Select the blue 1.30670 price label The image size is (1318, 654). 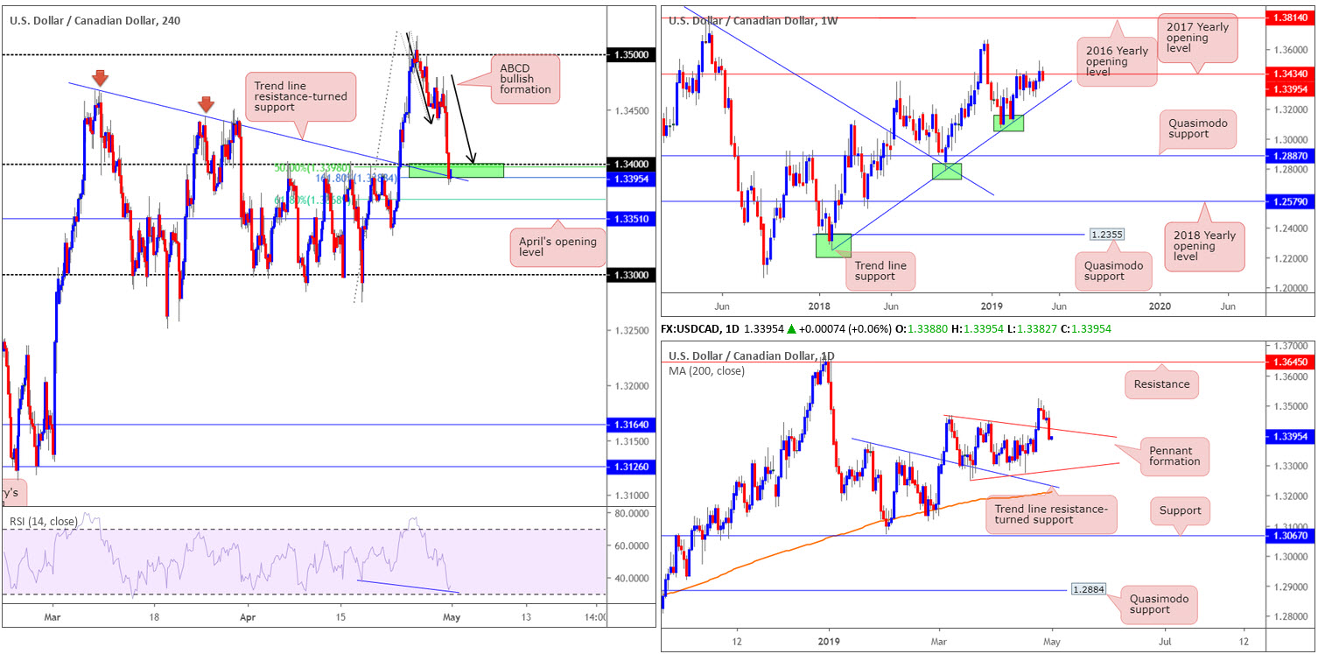[x=1291, y=536]
